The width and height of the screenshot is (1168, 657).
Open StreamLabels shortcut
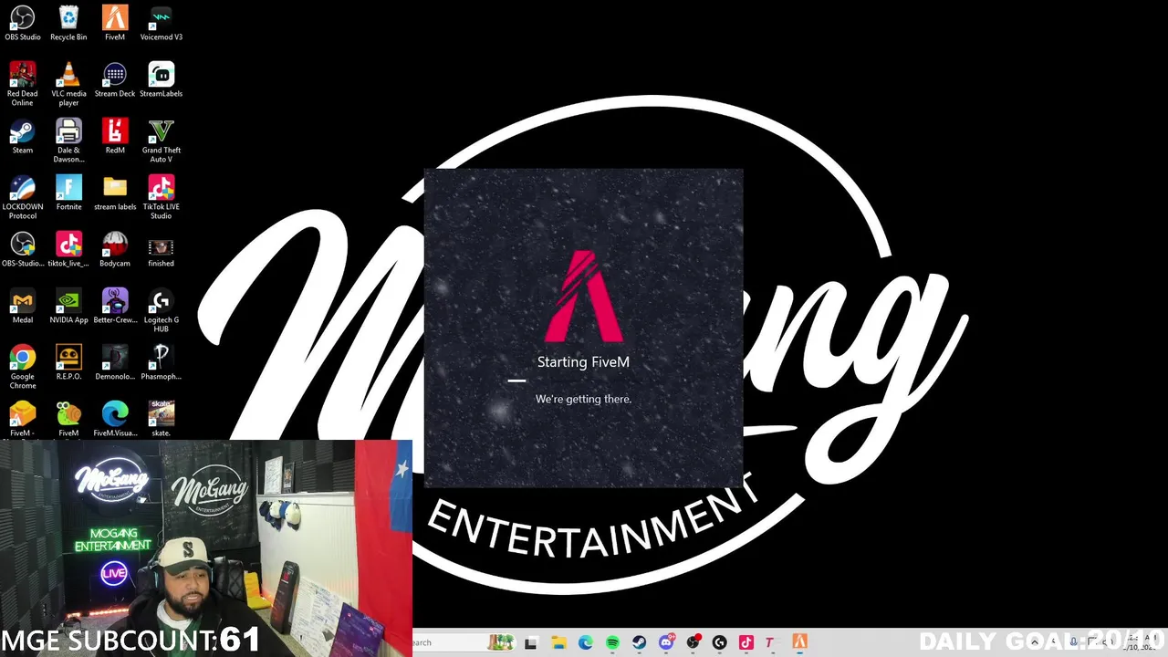[x=161, y=80]
